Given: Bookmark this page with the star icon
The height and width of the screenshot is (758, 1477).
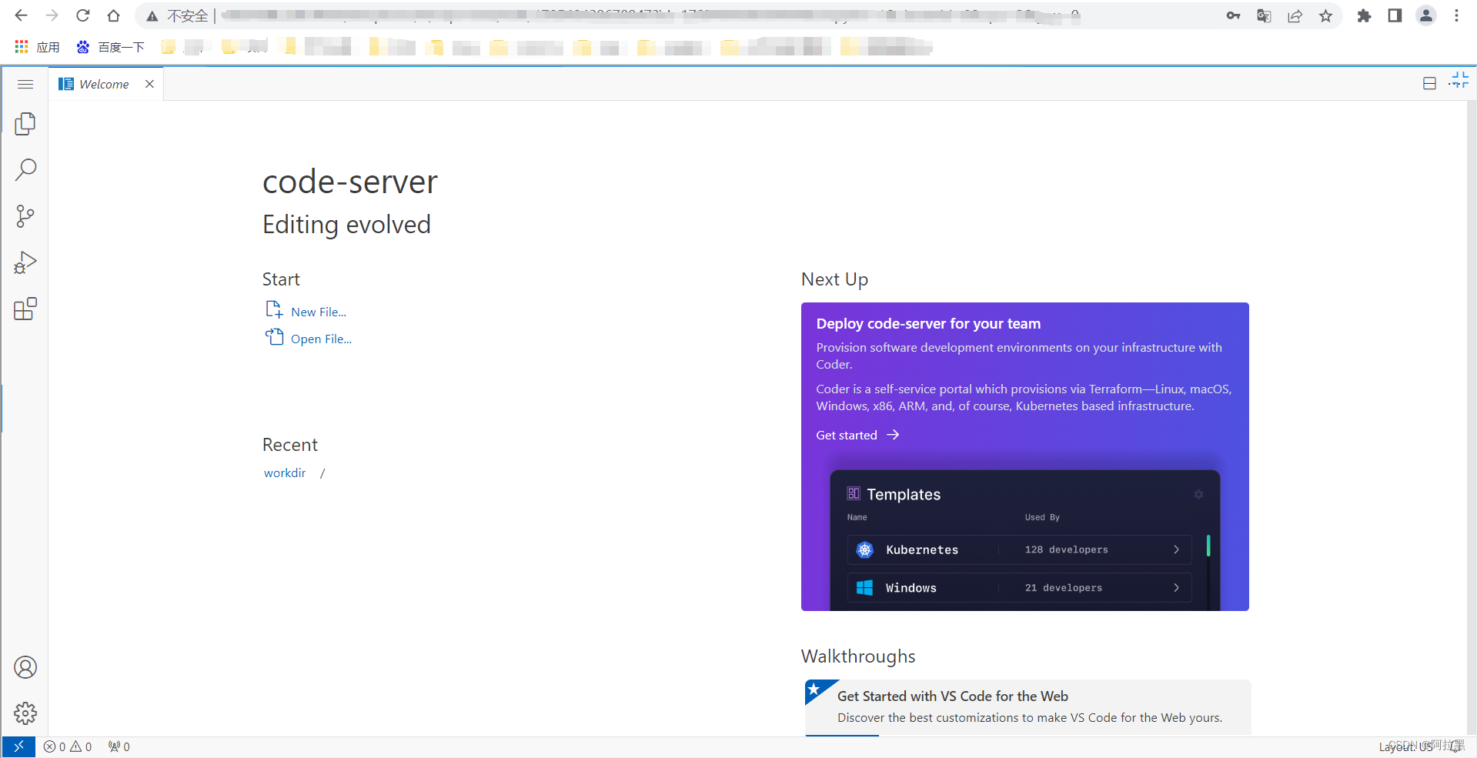Looking at the screenshot, I should (1325, 15).
